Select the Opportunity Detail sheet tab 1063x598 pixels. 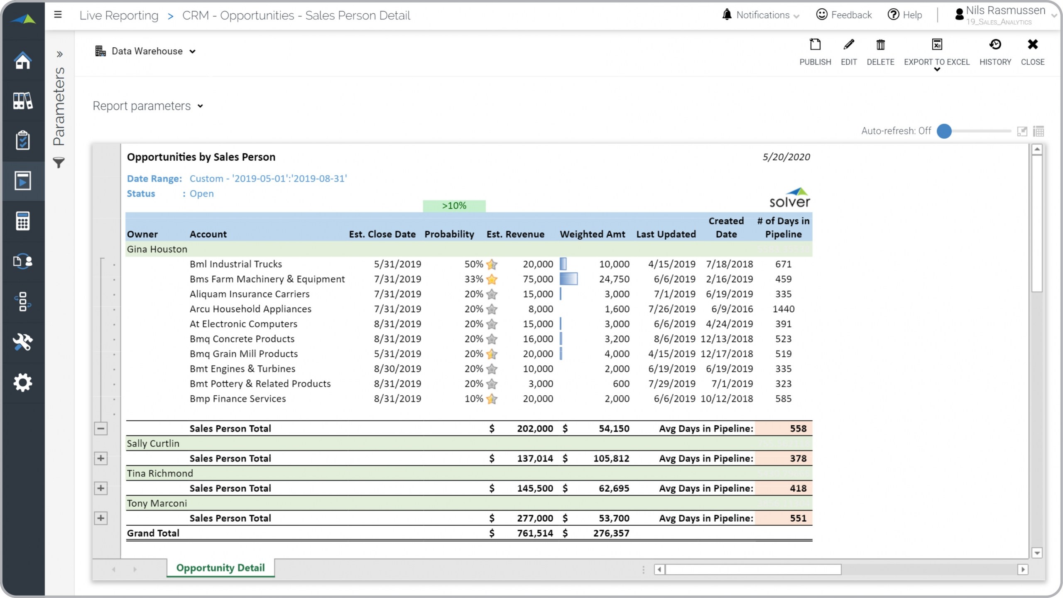tap(220, 568)
